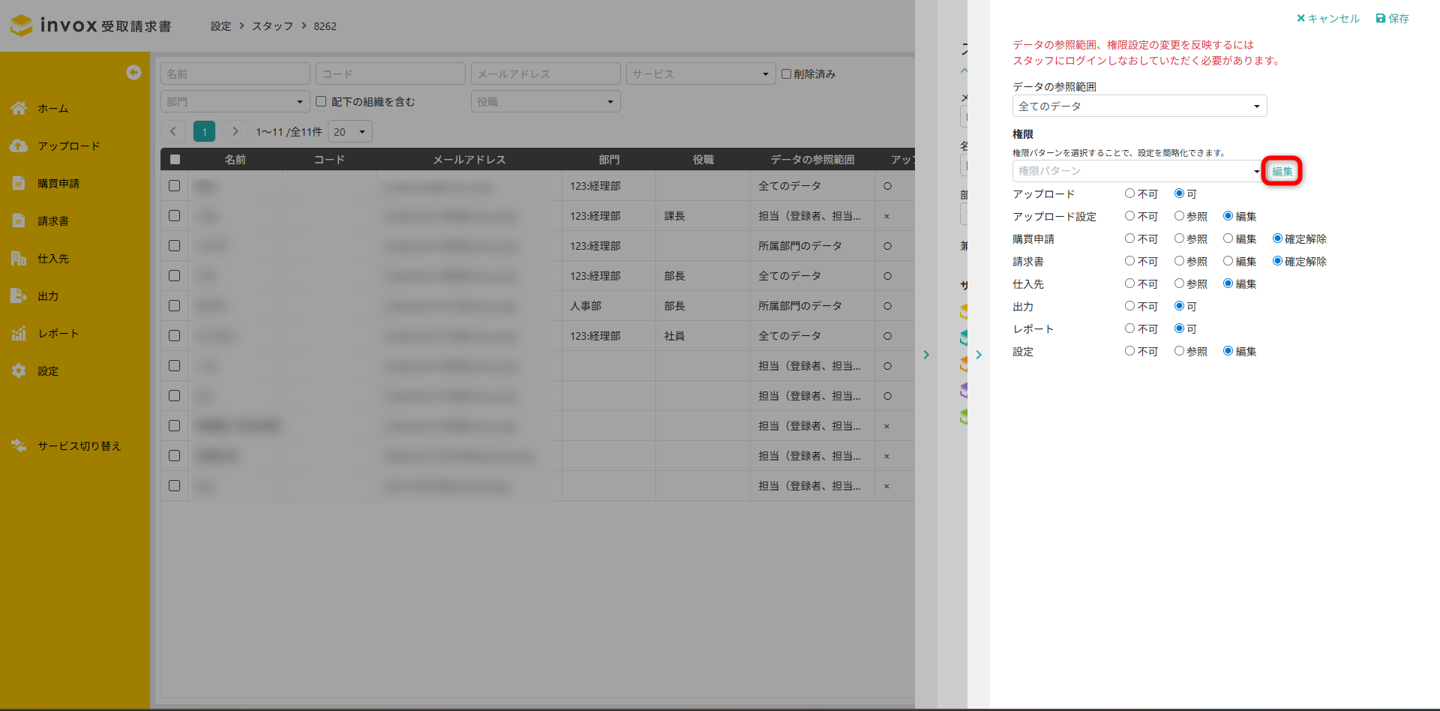Click the レポート chart icon
Screen dimensions: 1440x711
[x=19, y=334]
